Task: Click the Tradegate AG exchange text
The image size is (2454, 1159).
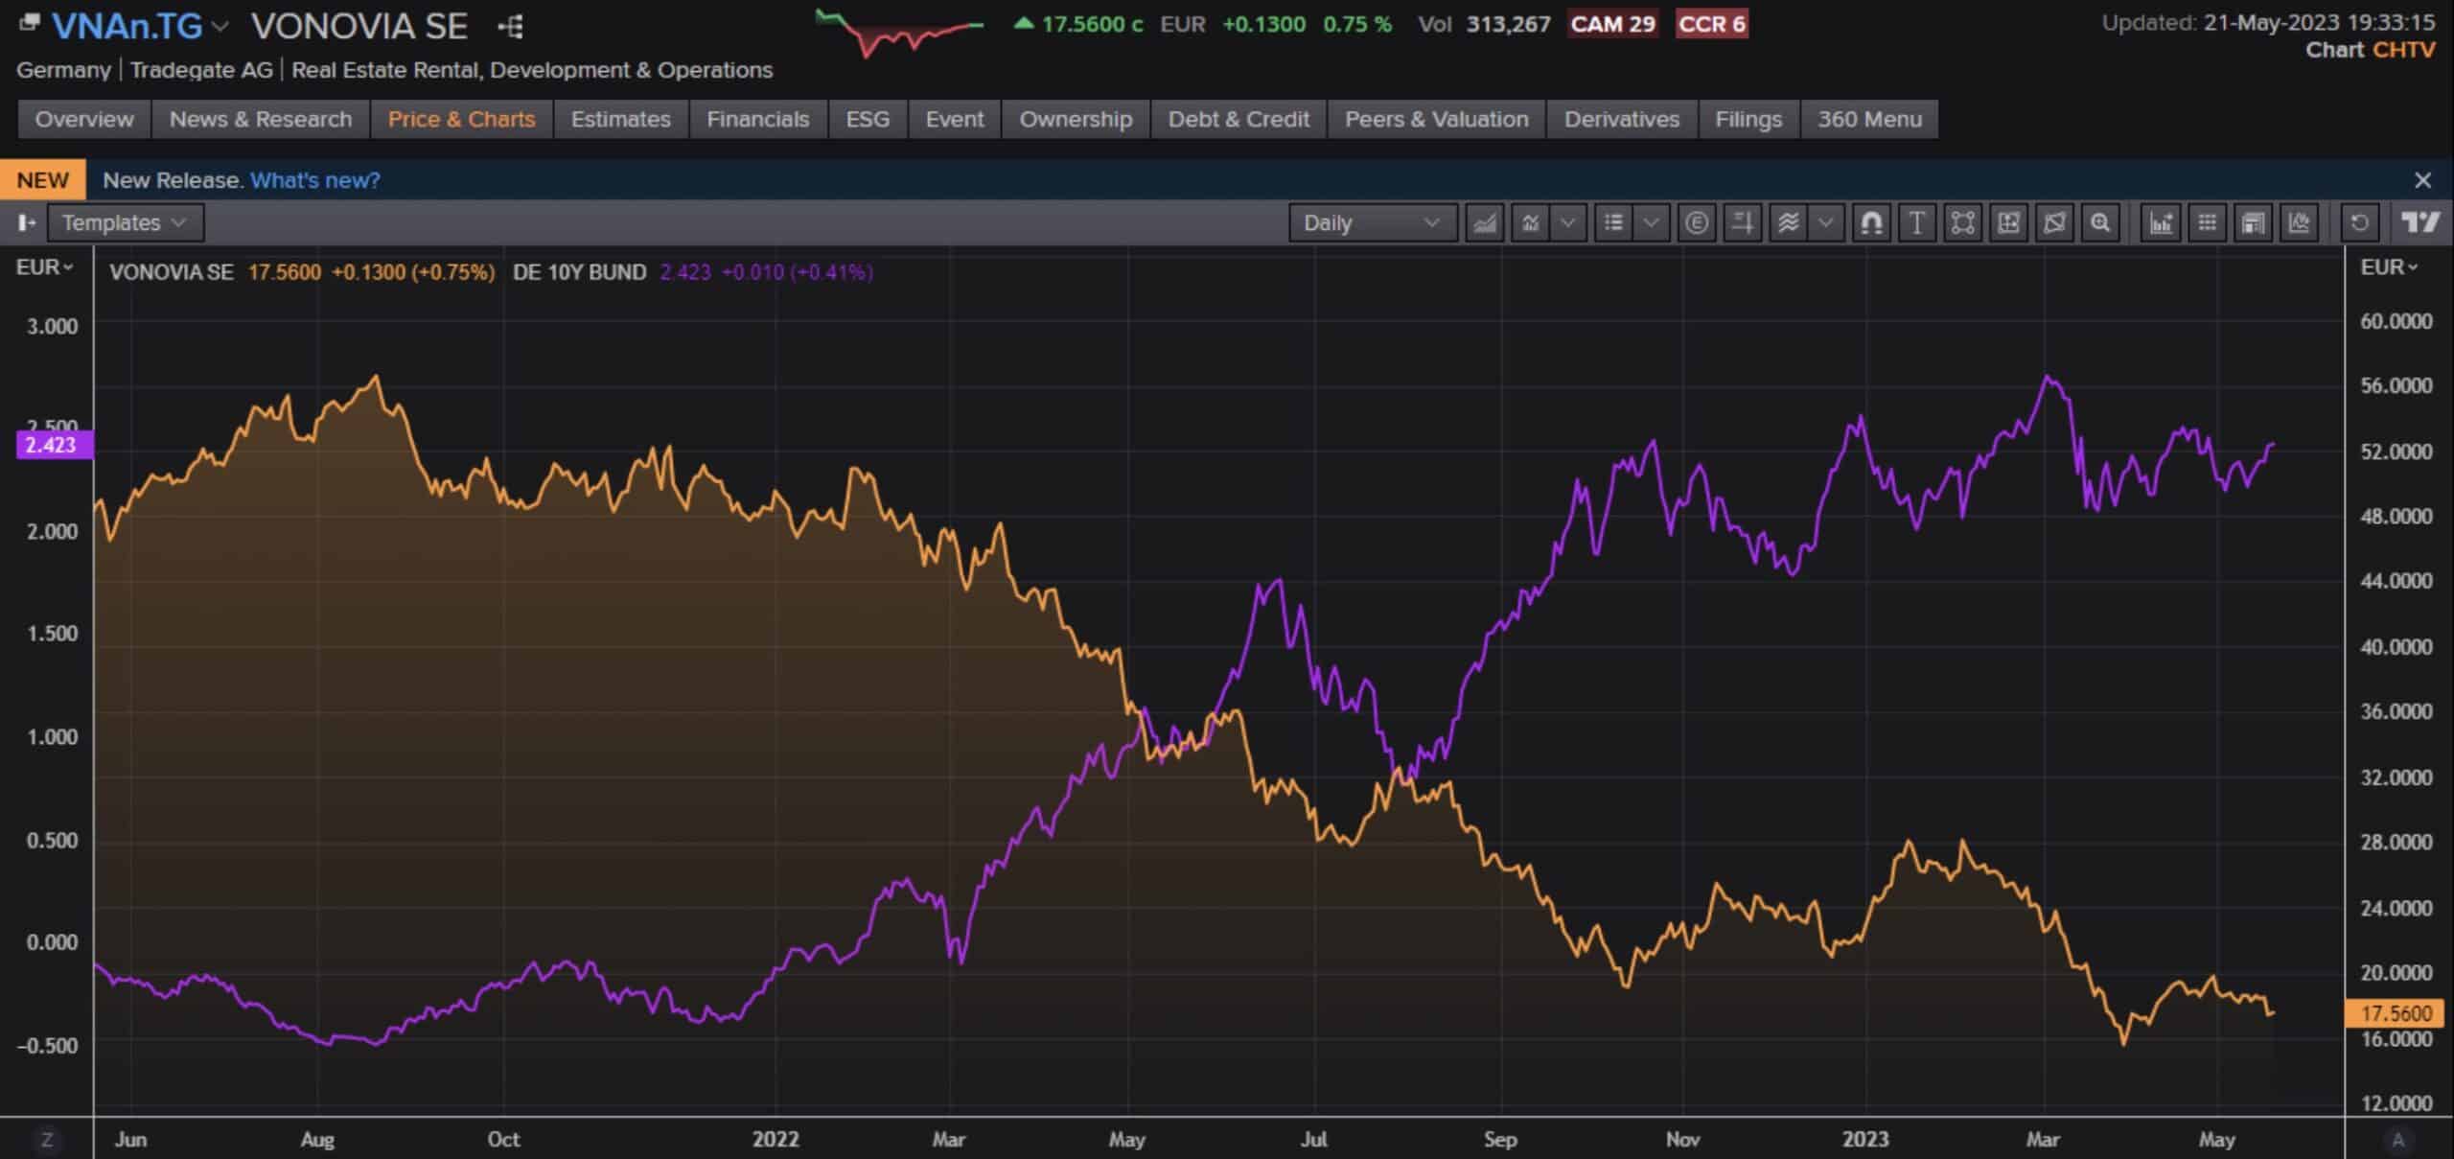Action: 201,70
